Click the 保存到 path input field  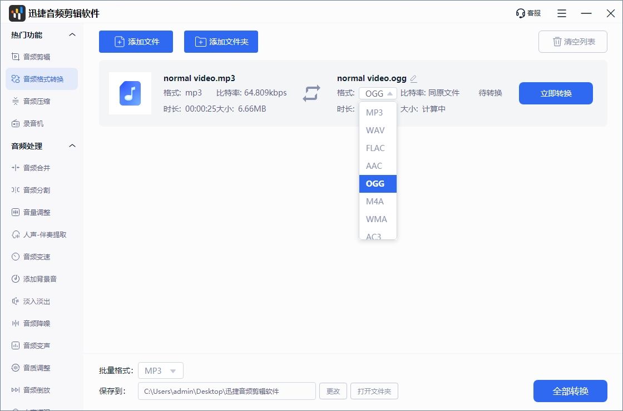(x=227, y=391)
